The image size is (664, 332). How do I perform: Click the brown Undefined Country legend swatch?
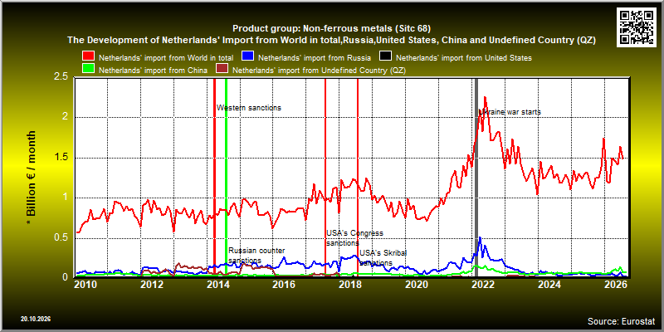click(x=222, y=70)
